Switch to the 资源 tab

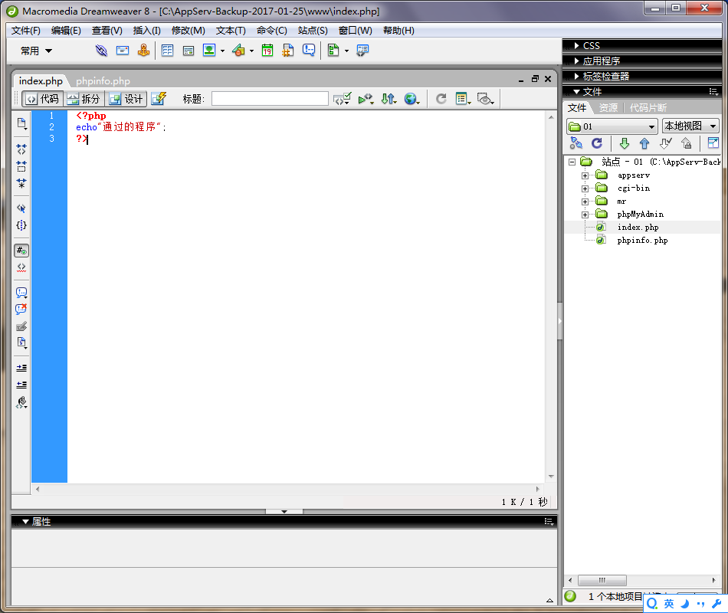[x=608, y=108]
